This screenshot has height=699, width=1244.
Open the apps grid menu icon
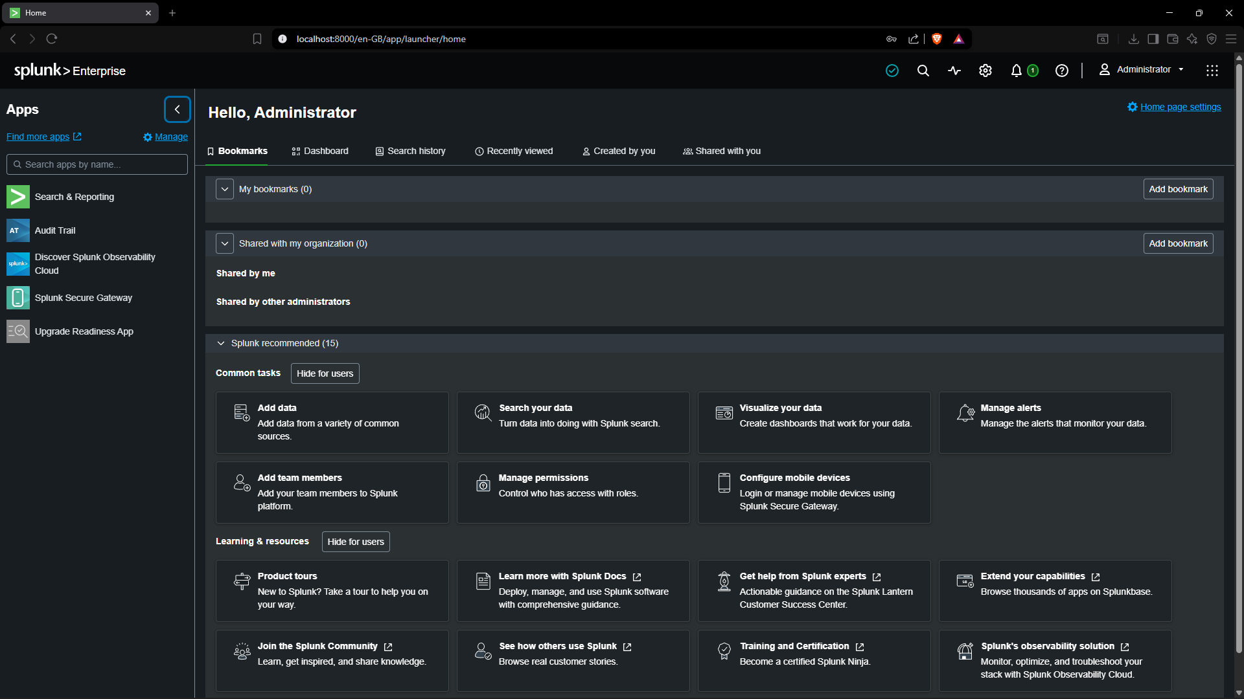(x=1212, y=71)
